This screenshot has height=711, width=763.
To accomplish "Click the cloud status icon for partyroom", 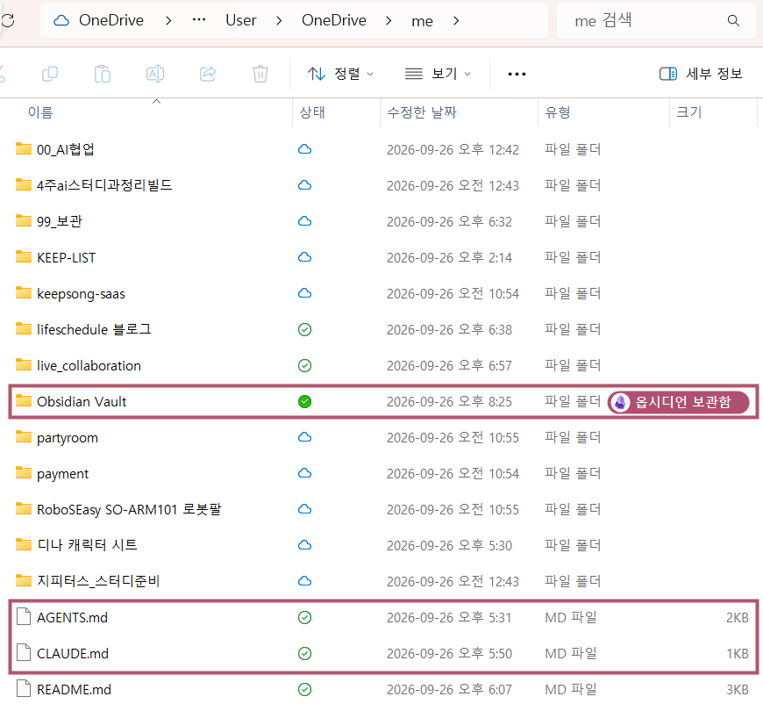I will 304,437.
